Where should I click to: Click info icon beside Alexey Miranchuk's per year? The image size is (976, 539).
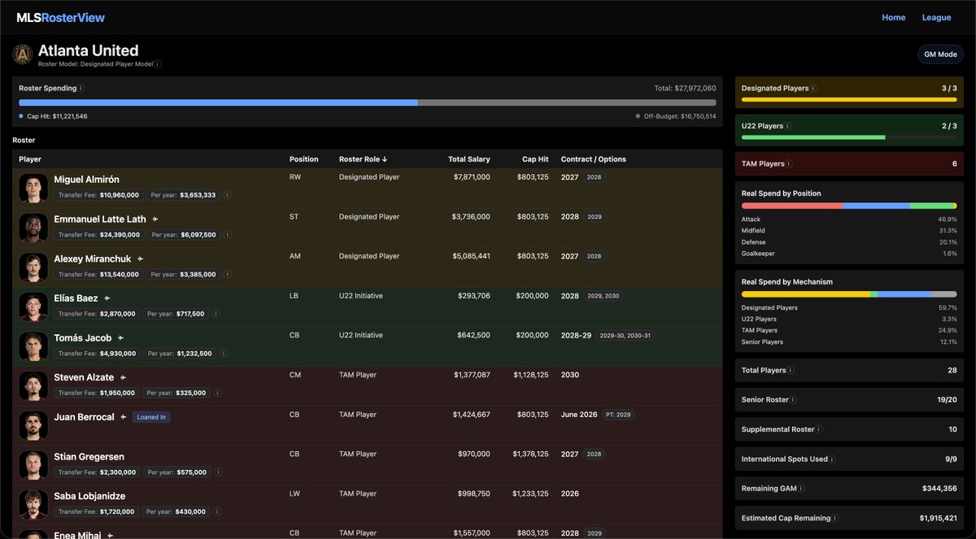[x=227, y=275]
